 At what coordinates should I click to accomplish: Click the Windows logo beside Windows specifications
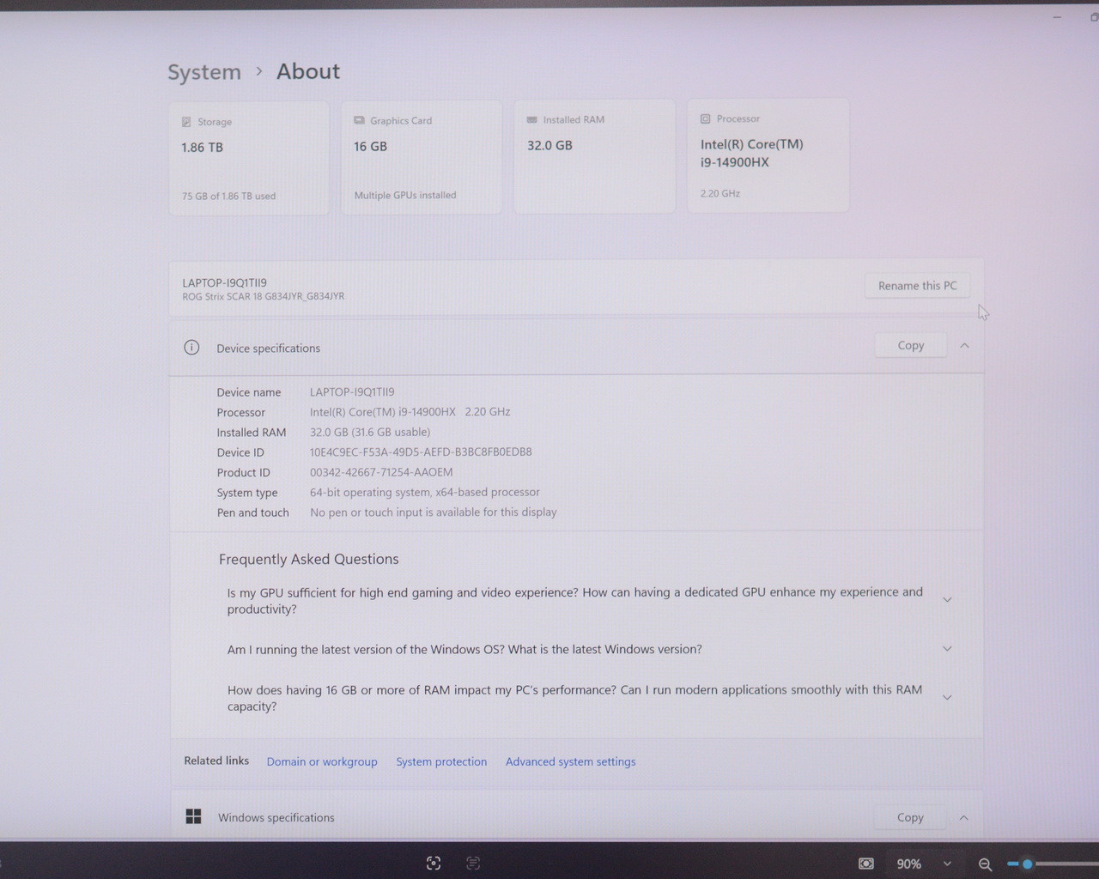(x=194, y=816)
